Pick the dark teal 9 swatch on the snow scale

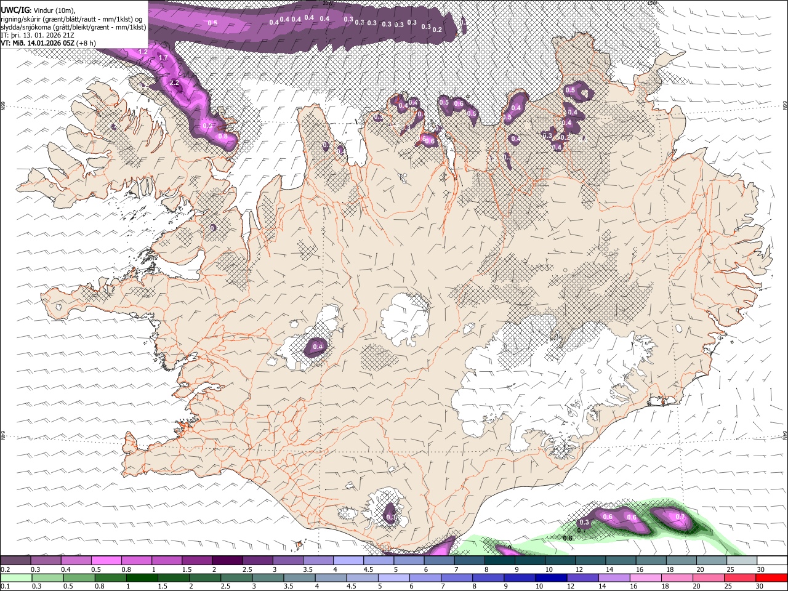(529, 561)
